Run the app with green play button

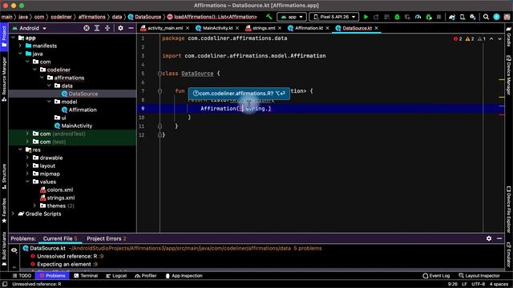tap(366, 17)
